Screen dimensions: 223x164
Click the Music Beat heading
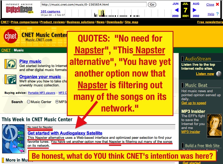(196, 85)
